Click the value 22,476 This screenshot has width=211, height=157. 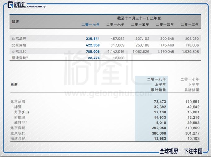94,58
